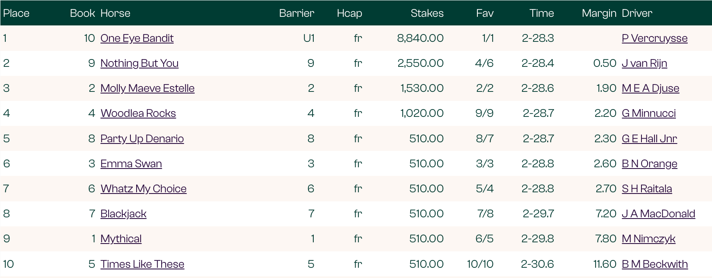712x278 pixels.
Task: Click the Stakes column header
Action: [x=427, y=13]
